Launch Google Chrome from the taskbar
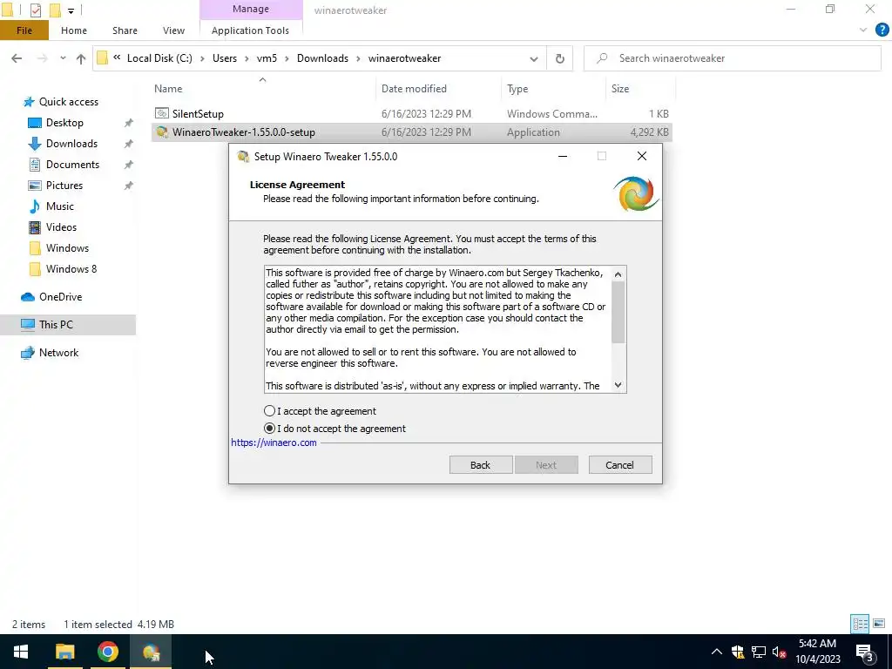Screen dimensions: 892x669 107,652
